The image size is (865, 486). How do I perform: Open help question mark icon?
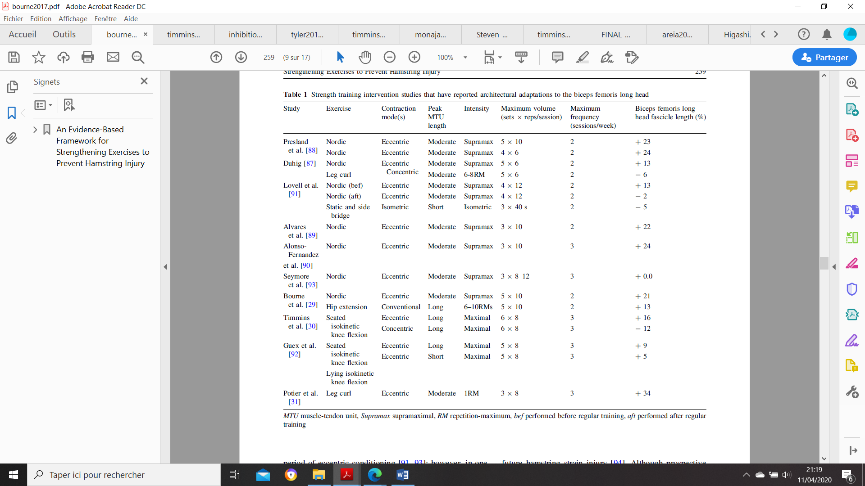click(804, 34)
